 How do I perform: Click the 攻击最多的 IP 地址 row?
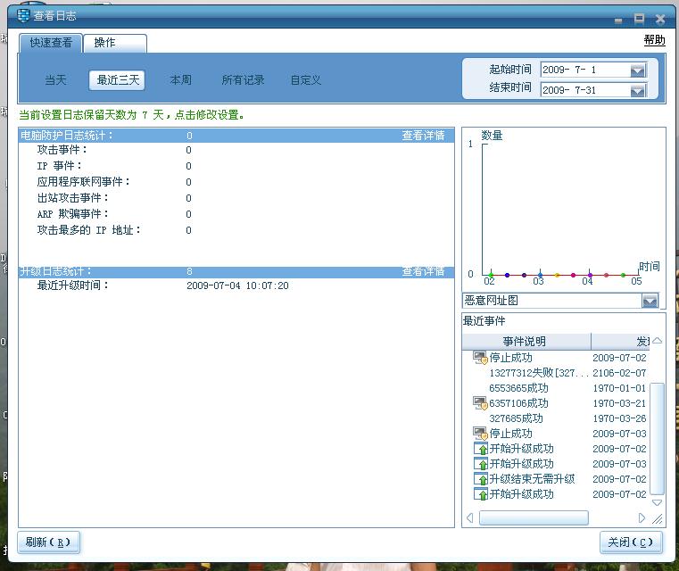tap(236, 230)
